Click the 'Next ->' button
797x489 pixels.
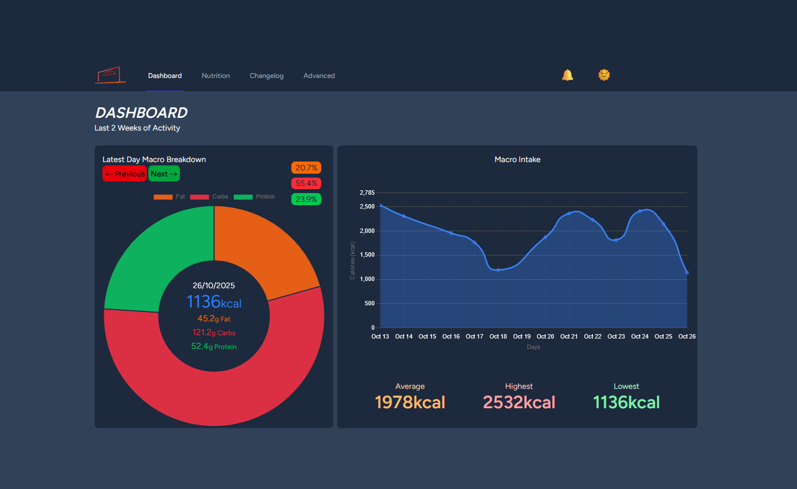click(164, 173)
